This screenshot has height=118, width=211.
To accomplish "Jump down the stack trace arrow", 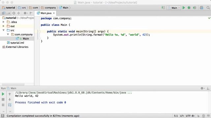I will [10, 99].
